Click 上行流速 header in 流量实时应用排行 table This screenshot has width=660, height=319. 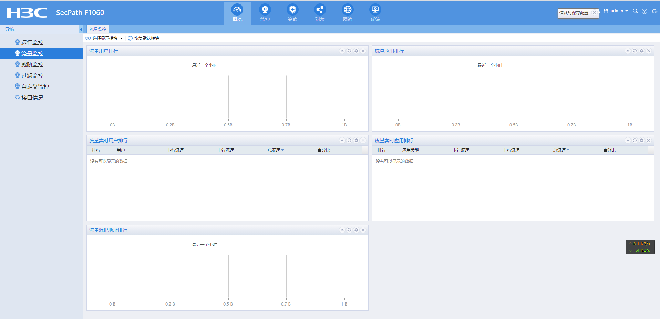click(x=511, y=150)
